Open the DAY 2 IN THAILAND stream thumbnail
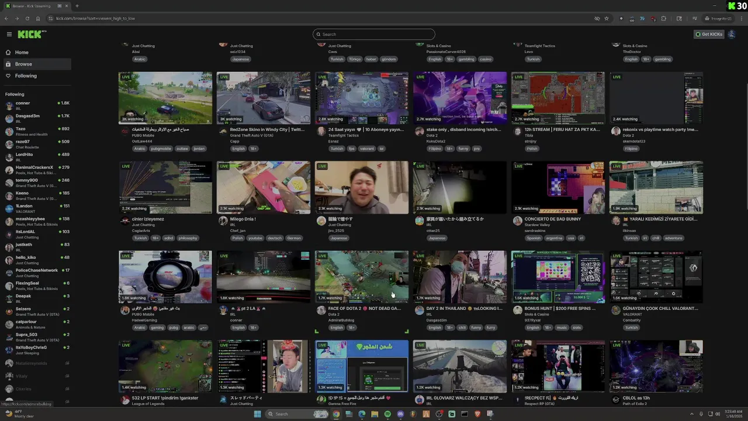This screenshot has height=421, width=748. tap(460, 277)
